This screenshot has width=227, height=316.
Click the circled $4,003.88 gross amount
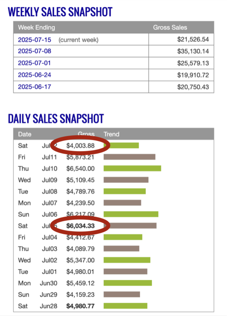click(80, 146)
